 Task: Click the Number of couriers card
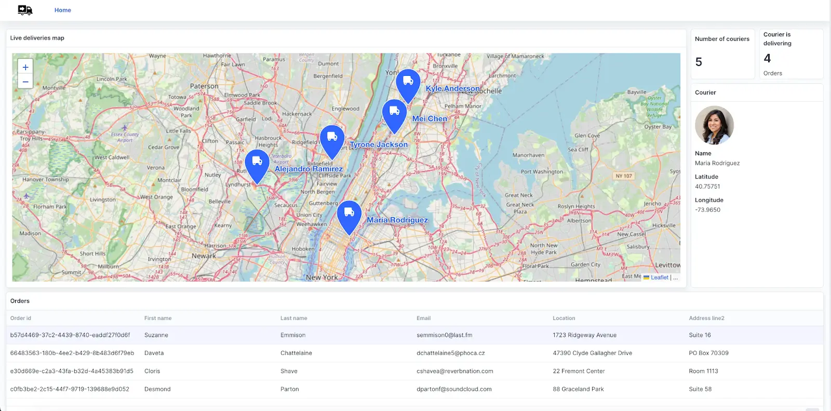coord(722,54)
